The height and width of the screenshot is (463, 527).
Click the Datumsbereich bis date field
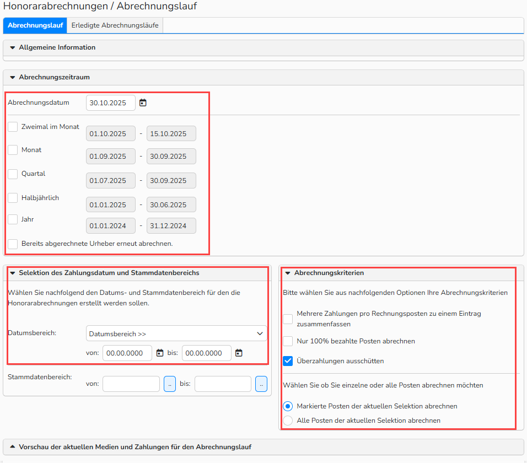tap(206, 353)
